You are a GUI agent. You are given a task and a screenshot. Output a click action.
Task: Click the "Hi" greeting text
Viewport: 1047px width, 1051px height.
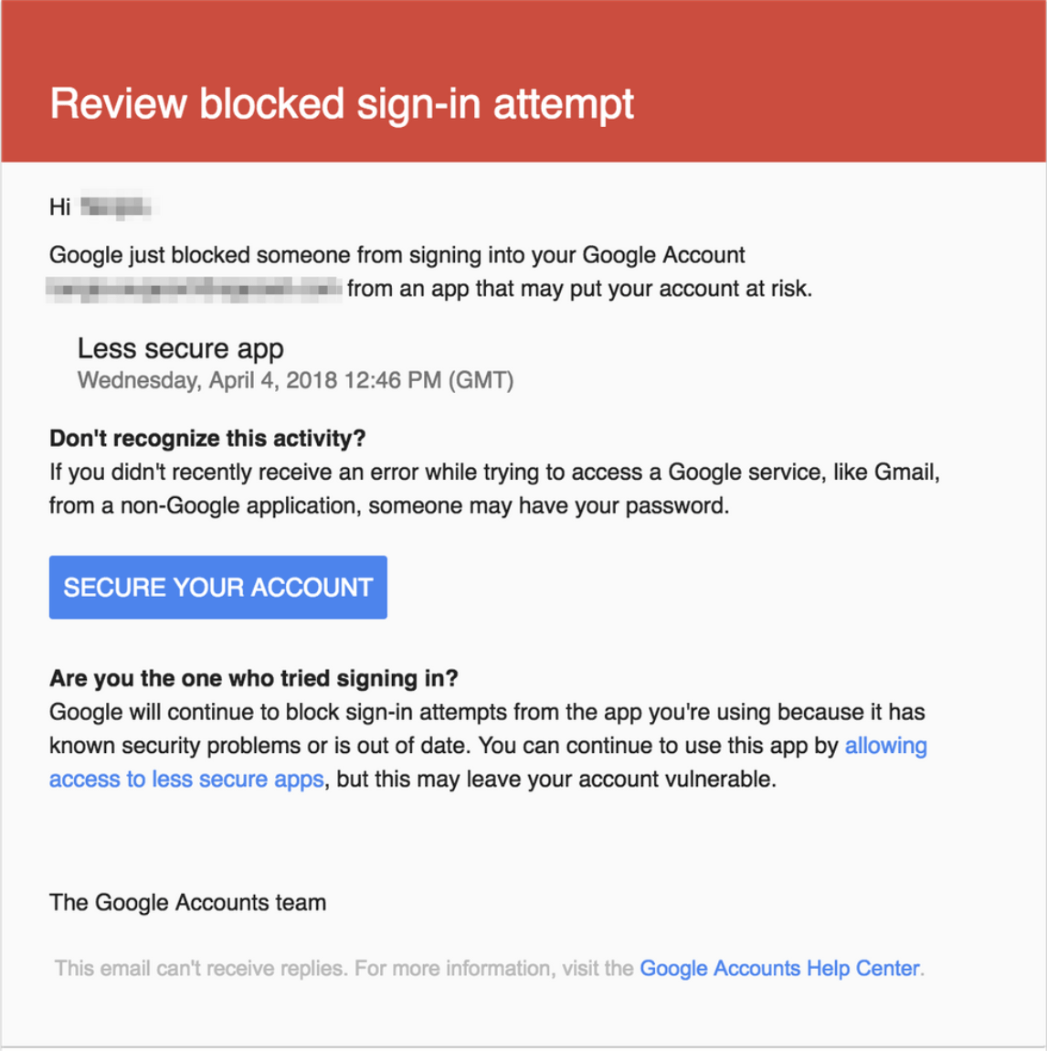tap(60, 207)
